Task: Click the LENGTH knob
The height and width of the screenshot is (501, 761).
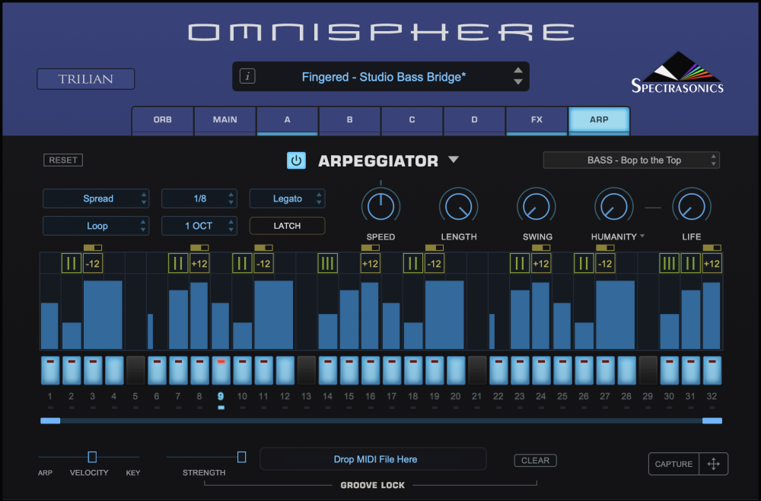Action: (459, 207)
